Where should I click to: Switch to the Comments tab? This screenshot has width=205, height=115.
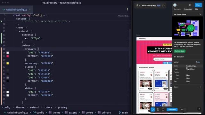[x=177, y=9]
